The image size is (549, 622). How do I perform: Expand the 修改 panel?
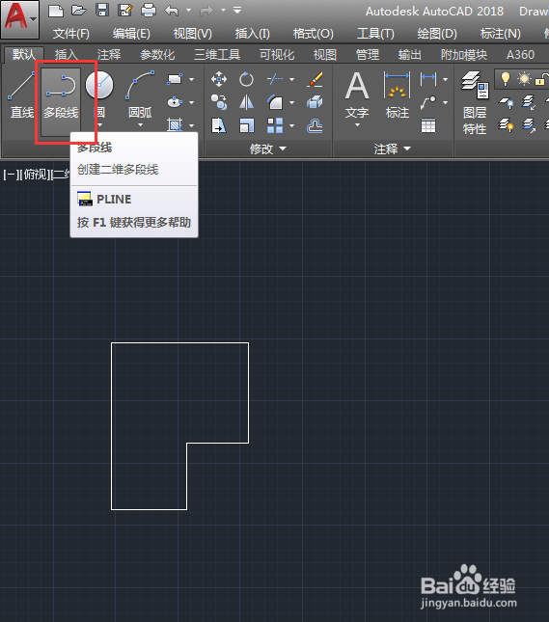coord(268,149)
